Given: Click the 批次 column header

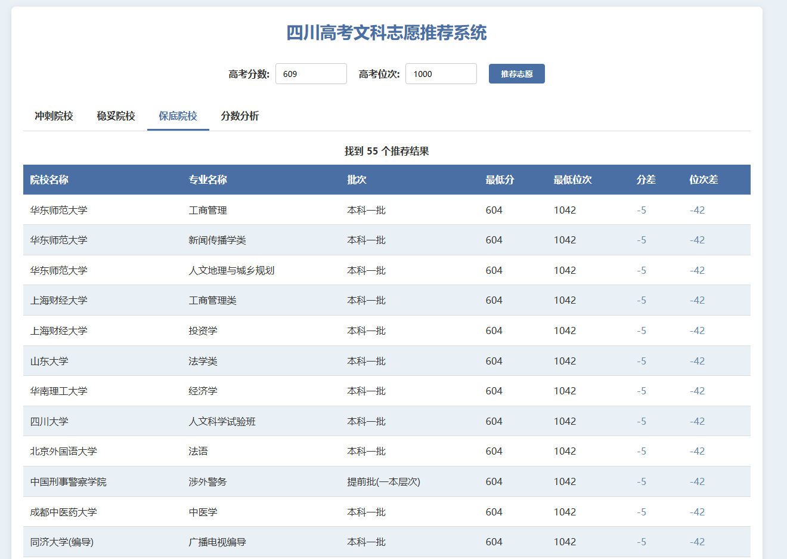Looking at the screenshot, I should (357, 180).
